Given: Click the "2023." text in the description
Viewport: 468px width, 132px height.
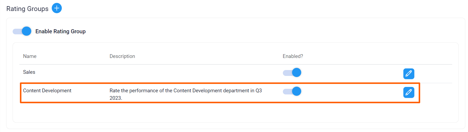Looking at the screenshot, I should (116, 98).
